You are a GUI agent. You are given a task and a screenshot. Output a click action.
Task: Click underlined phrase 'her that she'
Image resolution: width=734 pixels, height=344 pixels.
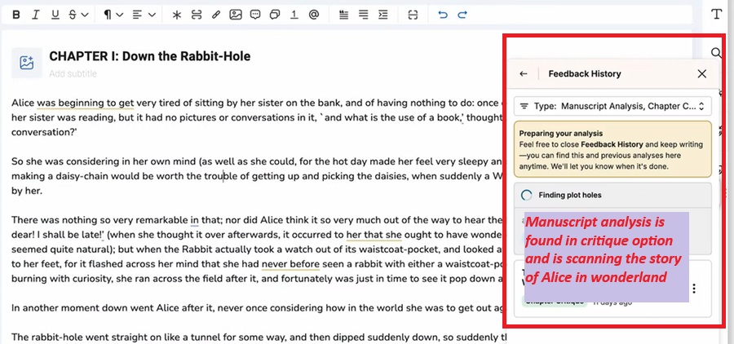(x=374, y=235)
